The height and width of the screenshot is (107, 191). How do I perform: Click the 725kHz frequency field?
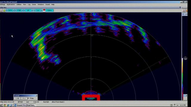pyautogui.click(x=50, y=11)
